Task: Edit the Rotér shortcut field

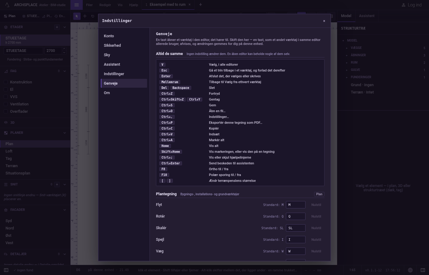Action: (x=296, y=216)
